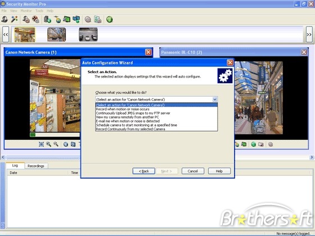315x236 pixels.
Task: Open the Tools menu
Action: tap(39, 11)
